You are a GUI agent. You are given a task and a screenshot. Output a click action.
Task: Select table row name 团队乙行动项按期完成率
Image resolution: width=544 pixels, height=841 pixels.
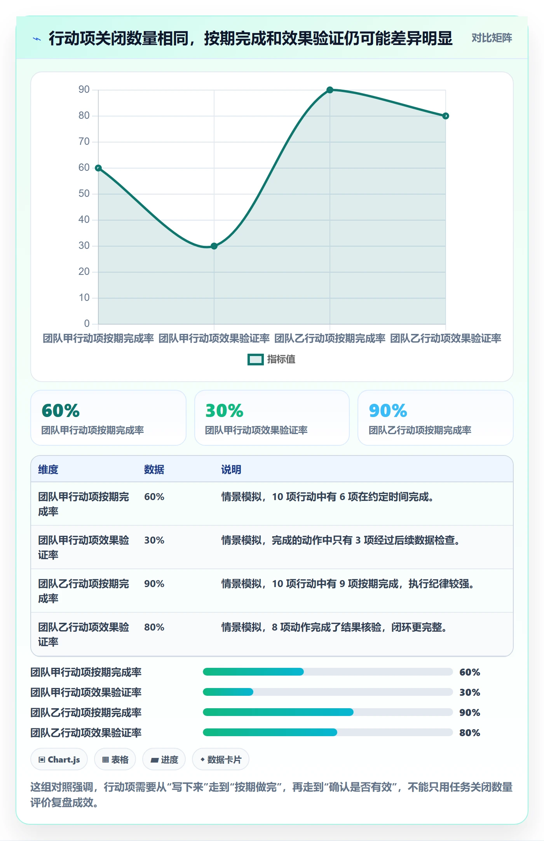[84, 591]
